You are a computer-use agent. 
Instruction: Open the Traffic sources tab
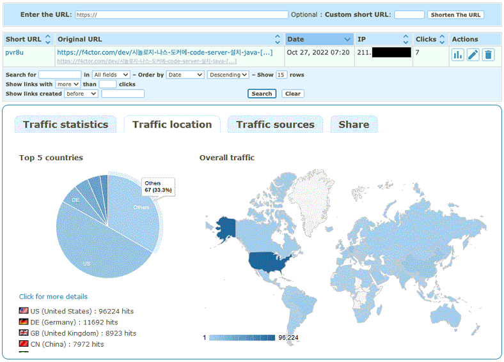coord(275,124)
